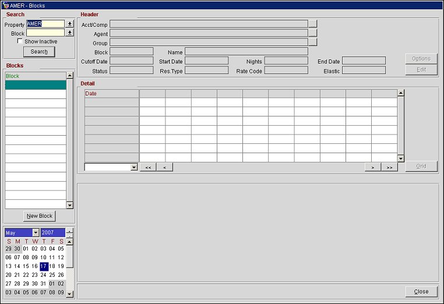Jump to last page with >> button
444x304 pixels.
389,167
